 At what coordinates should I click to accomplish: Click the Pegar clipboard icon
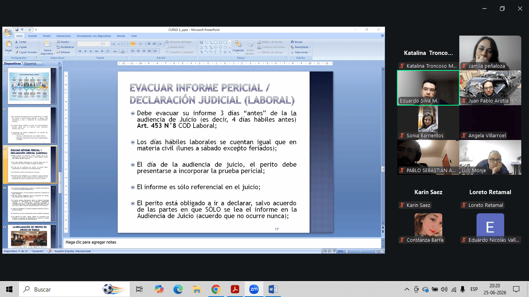[8, 44]
